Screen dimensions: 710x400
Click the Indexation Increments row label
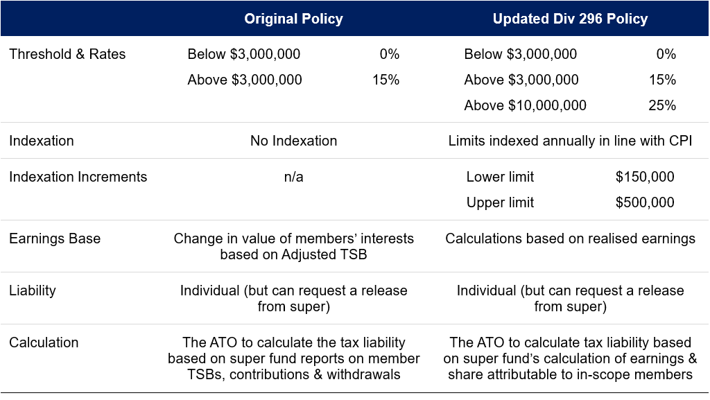click(78, 177)
